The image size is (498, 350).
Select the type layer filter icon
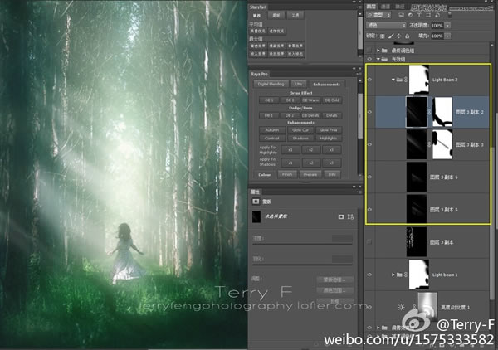[419, 15]
